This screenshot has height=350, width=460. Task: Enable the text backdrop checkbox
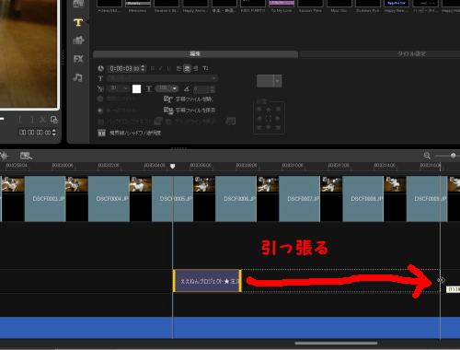click(x=100, y=122)
